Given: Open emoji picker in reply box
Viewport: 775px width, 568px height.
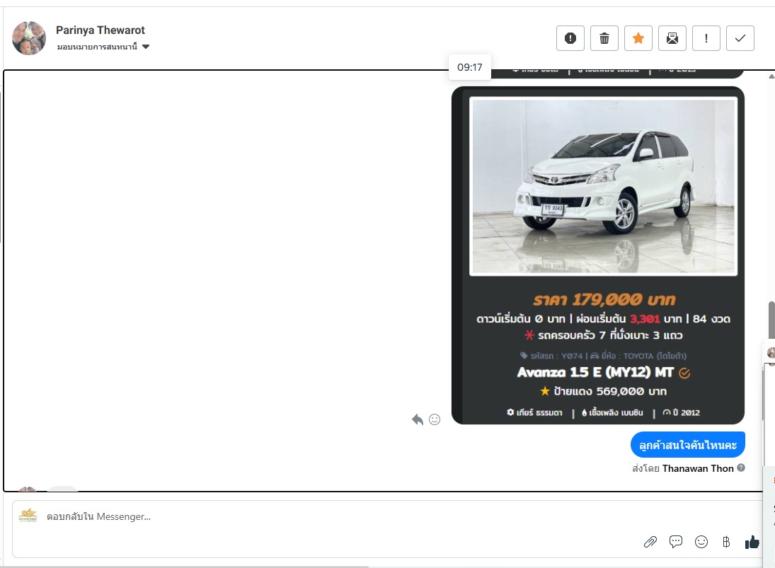Looking at the screenshot, I should click(x=701, y=542).
